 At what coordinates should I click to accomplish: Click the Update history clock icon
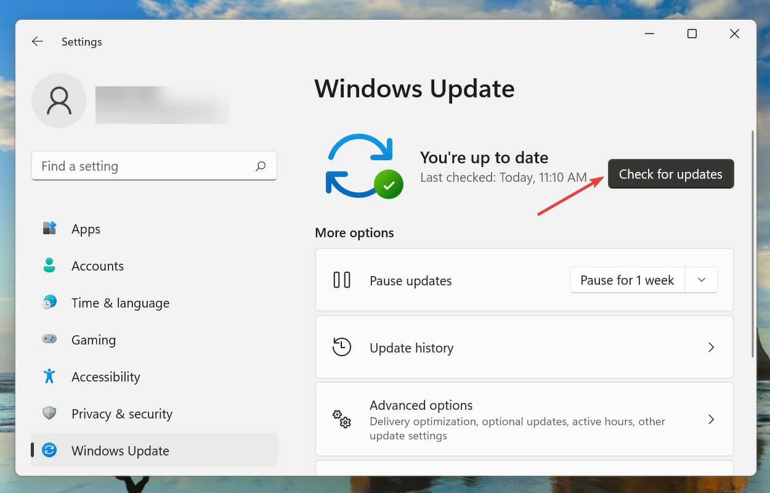341,347
